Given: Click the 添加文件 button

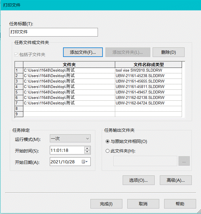Looking at the screenshot, I should (82, 52).
